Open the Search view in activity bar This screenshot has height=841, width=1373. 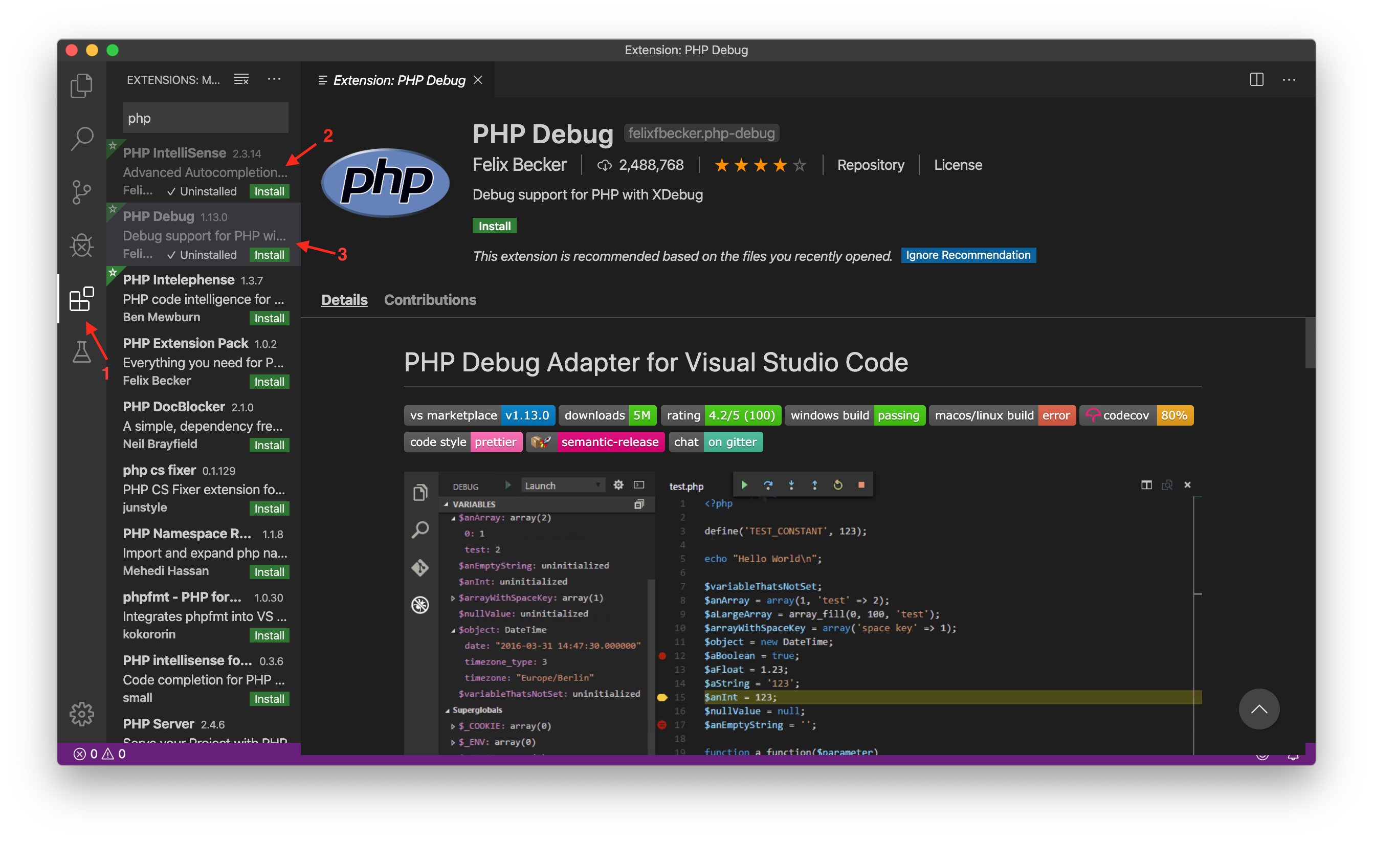pos(81,139)
